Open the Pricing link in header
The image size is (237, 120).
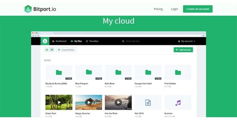point(158,9)
